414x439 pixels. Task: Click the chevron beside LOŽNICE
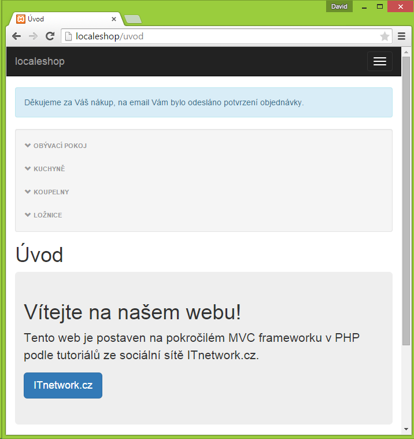click(28, 215)
